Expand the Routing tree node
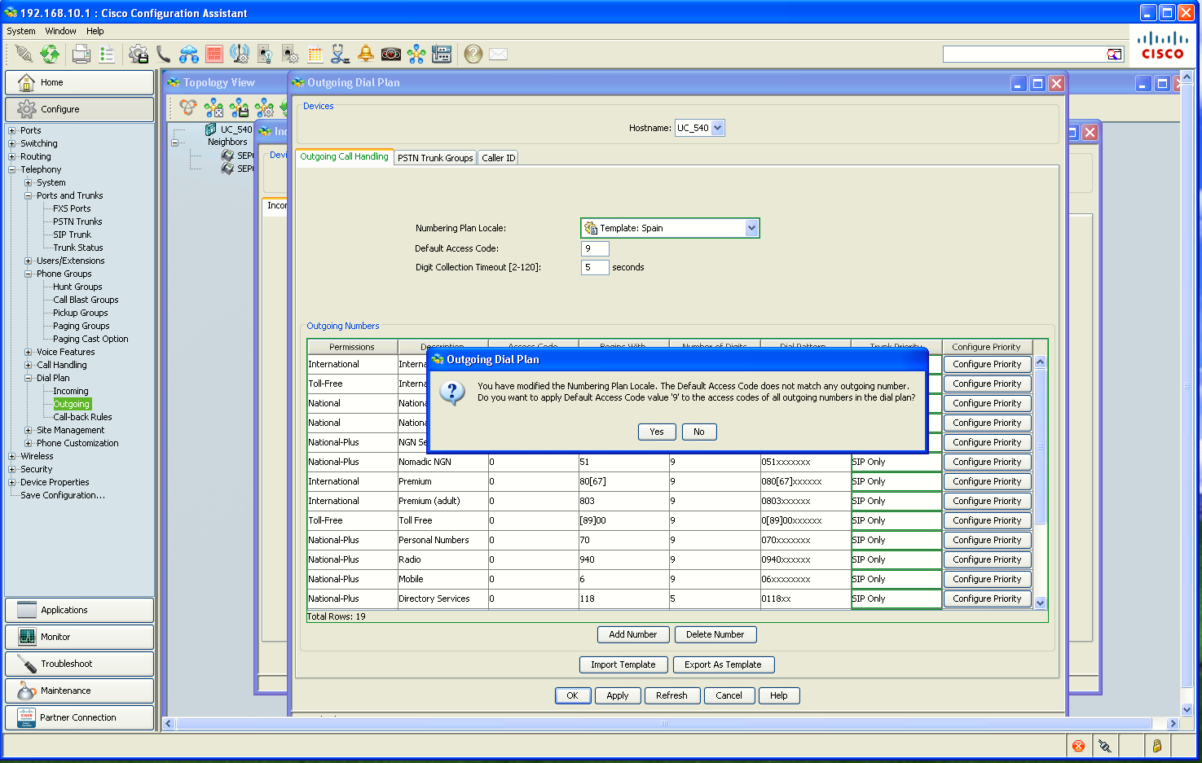Viewport: 1202px width, 763px height. 12,156
